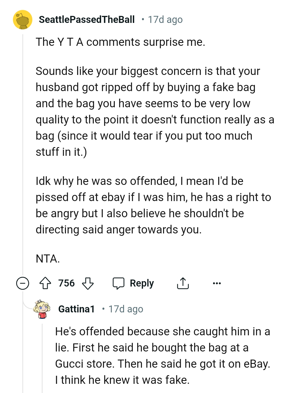
Task: Click the 756 vote count
Action: (67, 283)
